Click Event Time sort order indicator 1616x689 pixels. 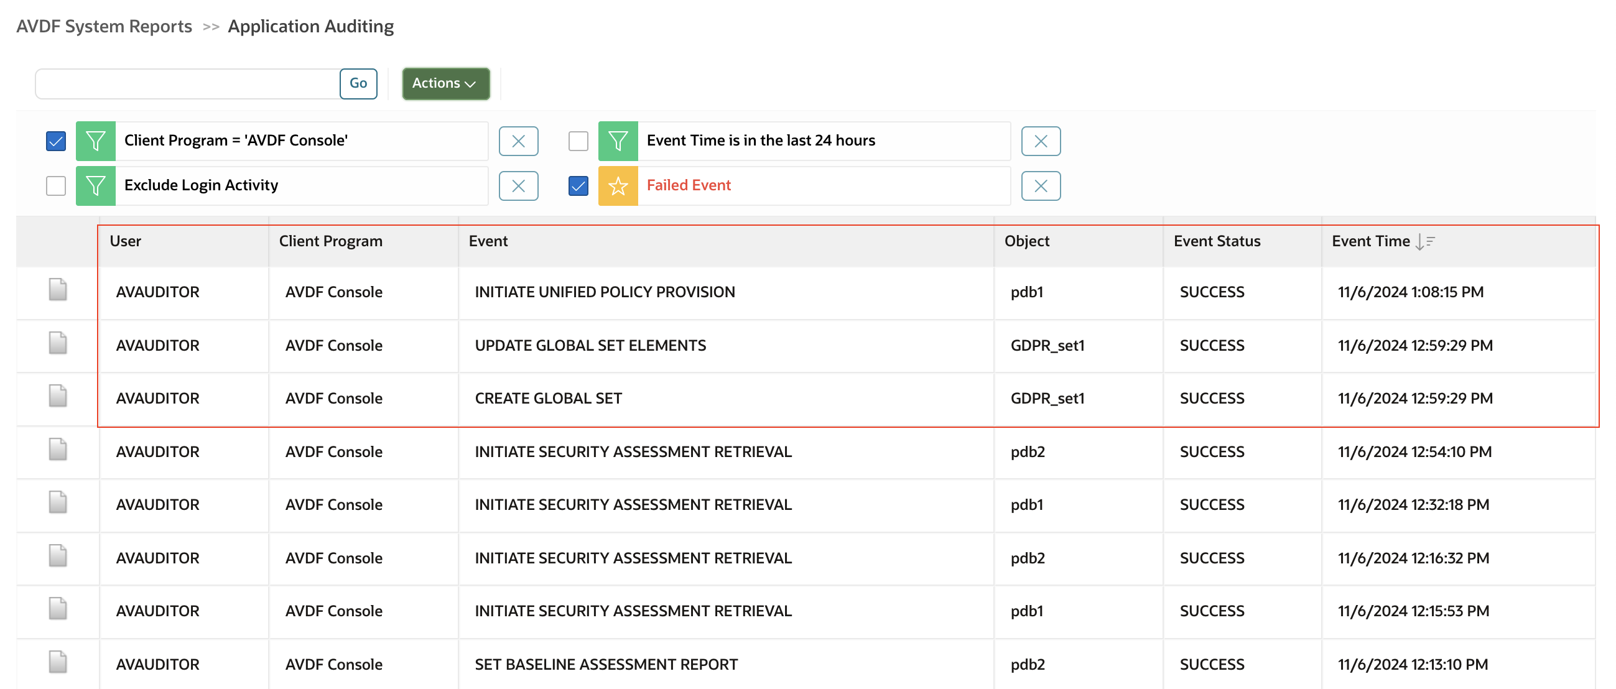1426,241
